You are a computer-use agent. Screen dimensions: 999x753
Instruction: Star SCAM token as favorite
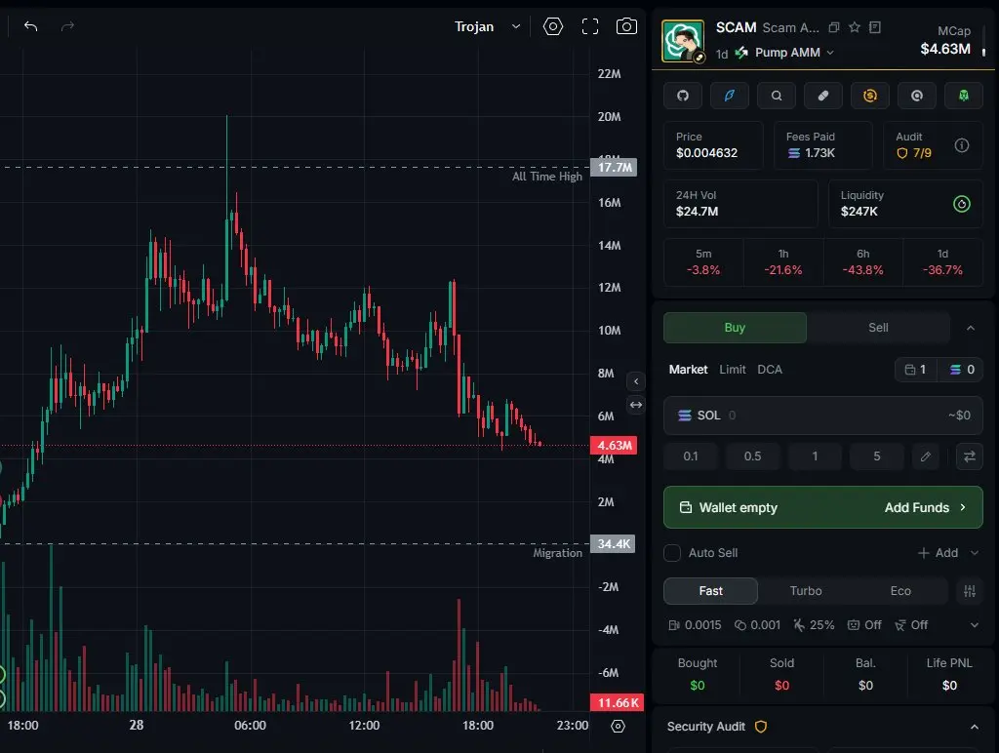[x=855, y=27]
